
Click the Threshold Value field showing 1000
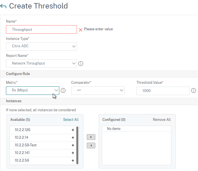pyautogui.click(x=163, y=91)
